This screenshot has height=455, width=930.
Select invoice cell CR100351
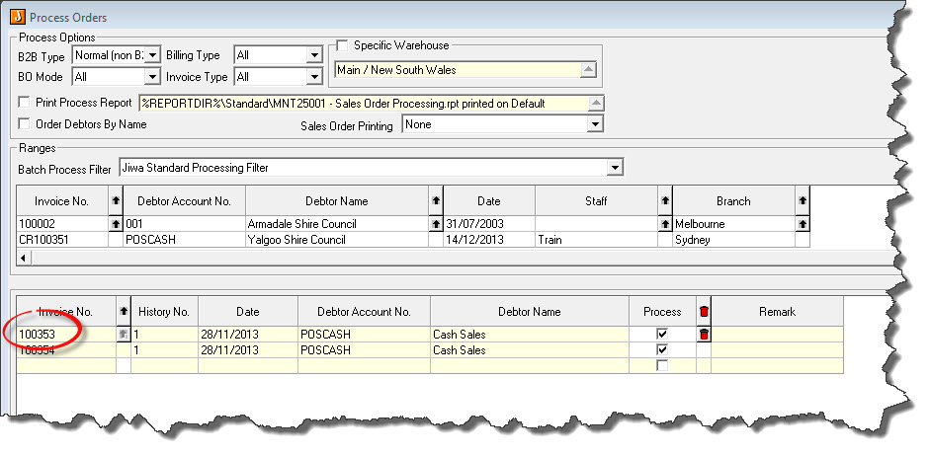click(x=62, y=240)
